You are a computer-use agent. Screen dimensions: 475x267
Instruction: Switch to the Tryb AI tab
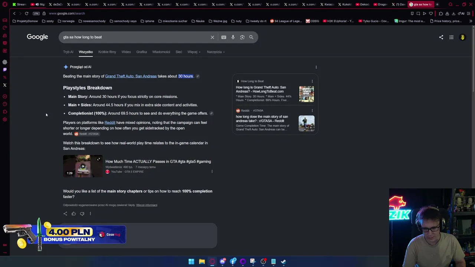tap(68, 52)
